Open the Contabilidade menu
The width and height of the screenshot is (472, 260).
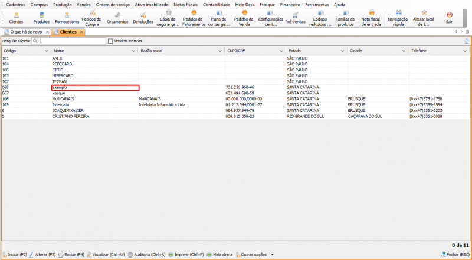[217, 5]
